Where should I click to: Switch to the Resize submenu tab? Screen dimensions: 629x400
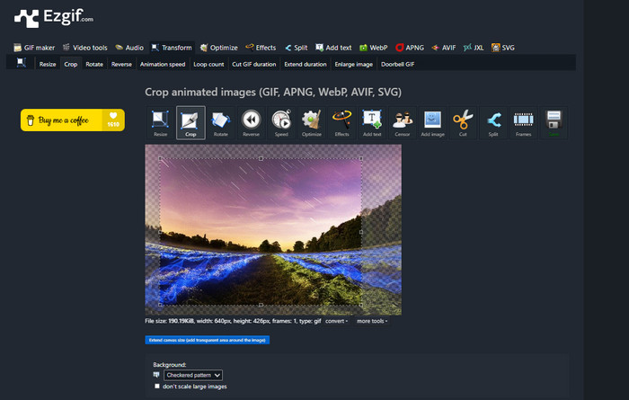click(x=48, y=64)
